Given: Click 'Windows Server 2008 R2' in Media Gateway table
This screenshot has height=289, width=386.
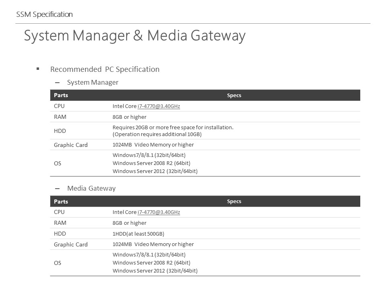Looking at the screenshot, I should tap(142, 263).
